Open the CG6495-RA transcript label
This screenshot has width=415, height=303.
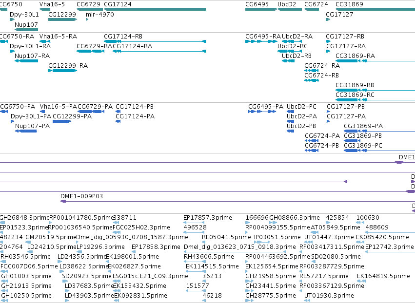pos(263,37)
